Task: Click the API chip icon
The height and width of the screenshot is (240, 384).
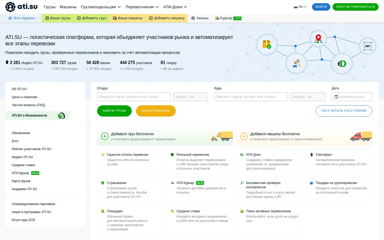Action: 368,46
